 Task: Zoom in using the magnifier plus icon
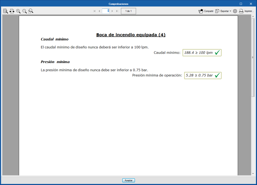click(18, 11)
